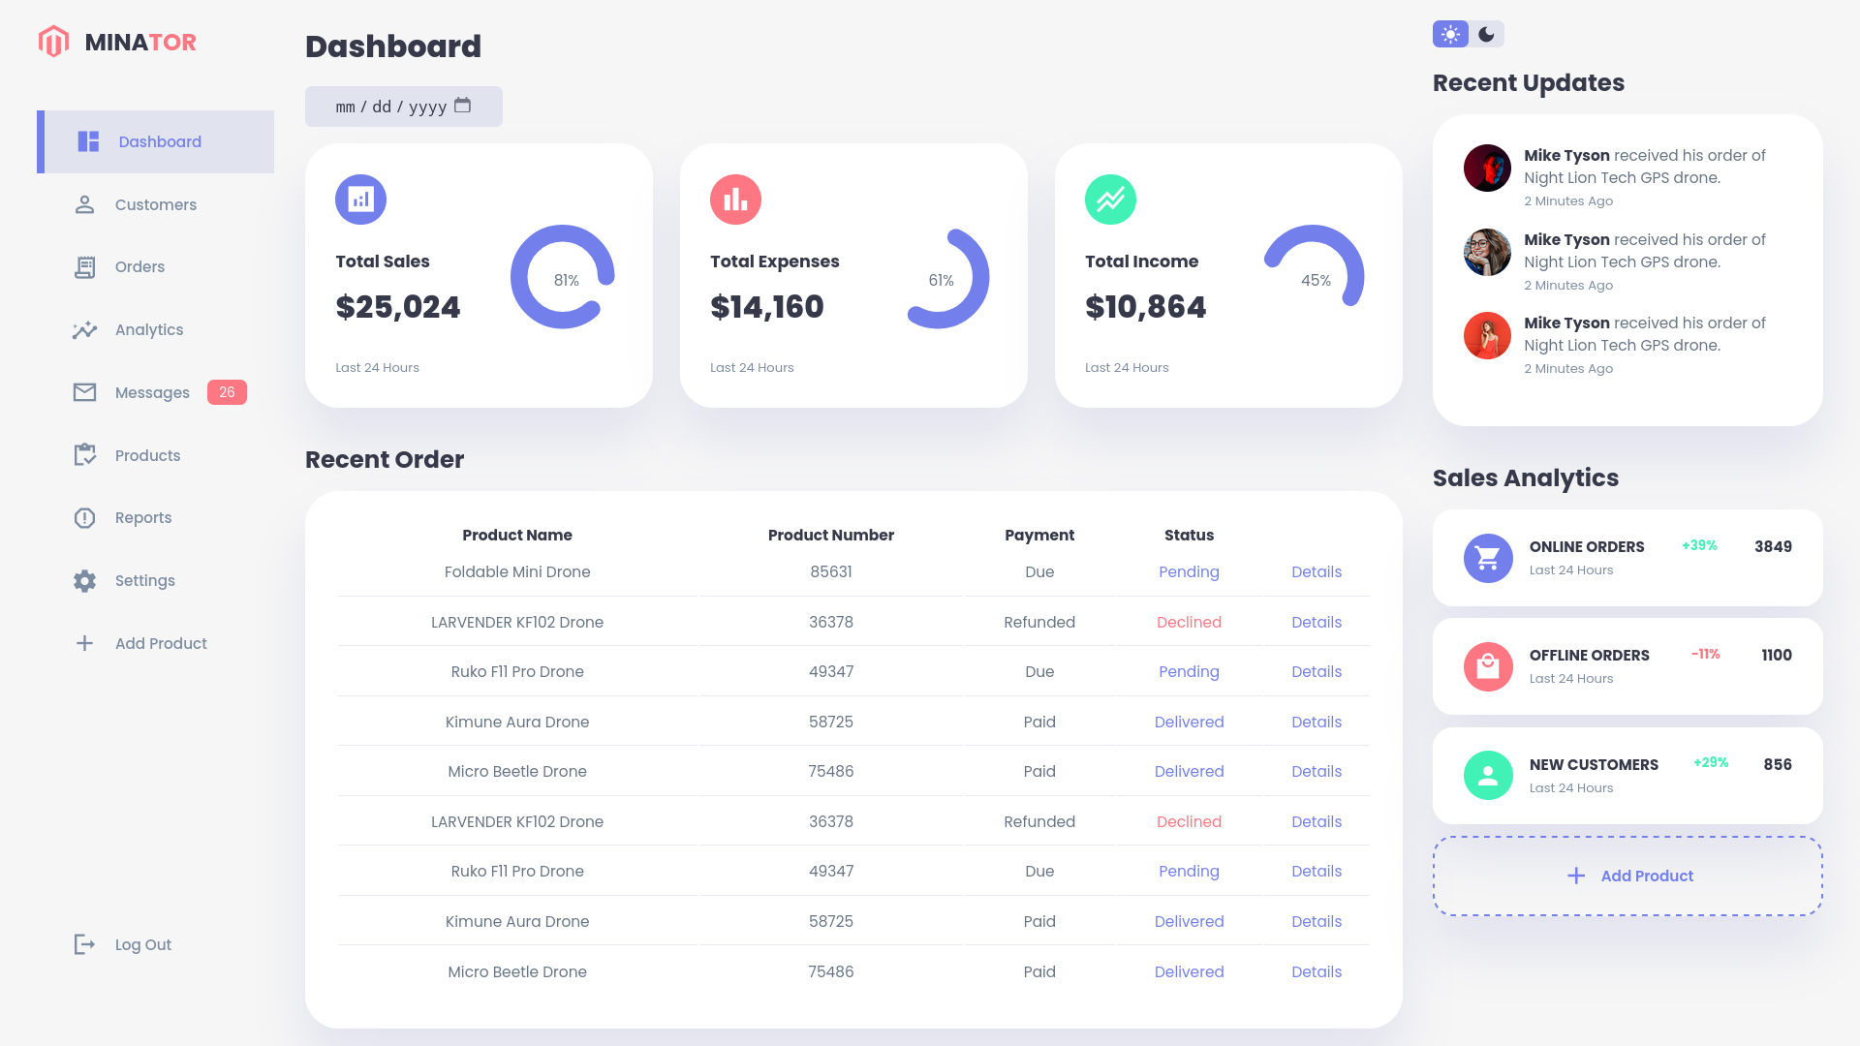This screenshot has width=1860, height=1046.
Task: Click the woman in red dress avatar
Action: [x=1487, y=335]
